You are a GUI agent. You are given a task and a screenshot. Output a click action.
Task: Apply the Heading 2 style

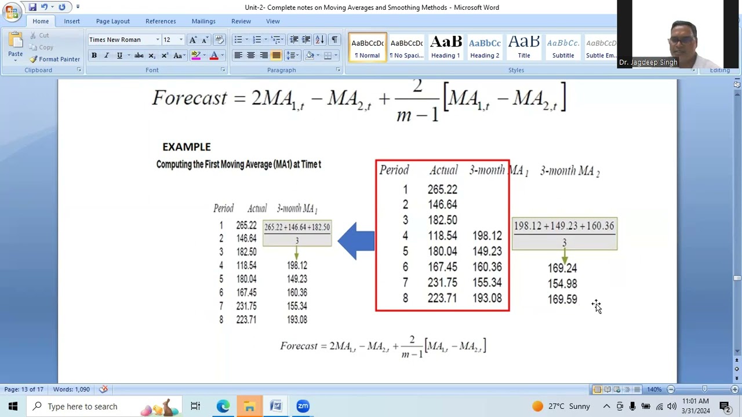pos(485,47)
